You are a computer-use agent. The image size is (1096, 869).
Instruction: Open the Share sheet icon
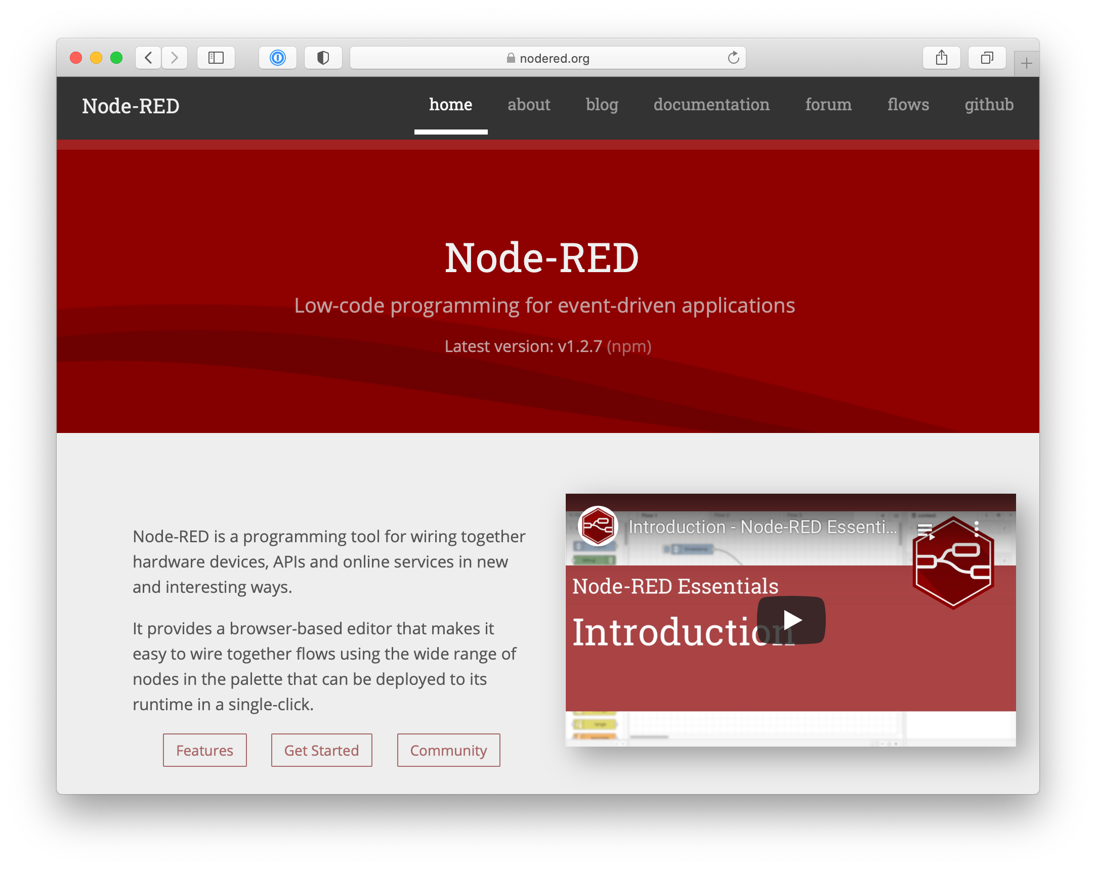point(942,58)
